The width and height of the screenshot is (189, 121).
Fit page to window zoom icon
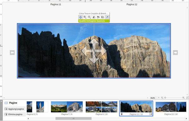tap(187, 98)
